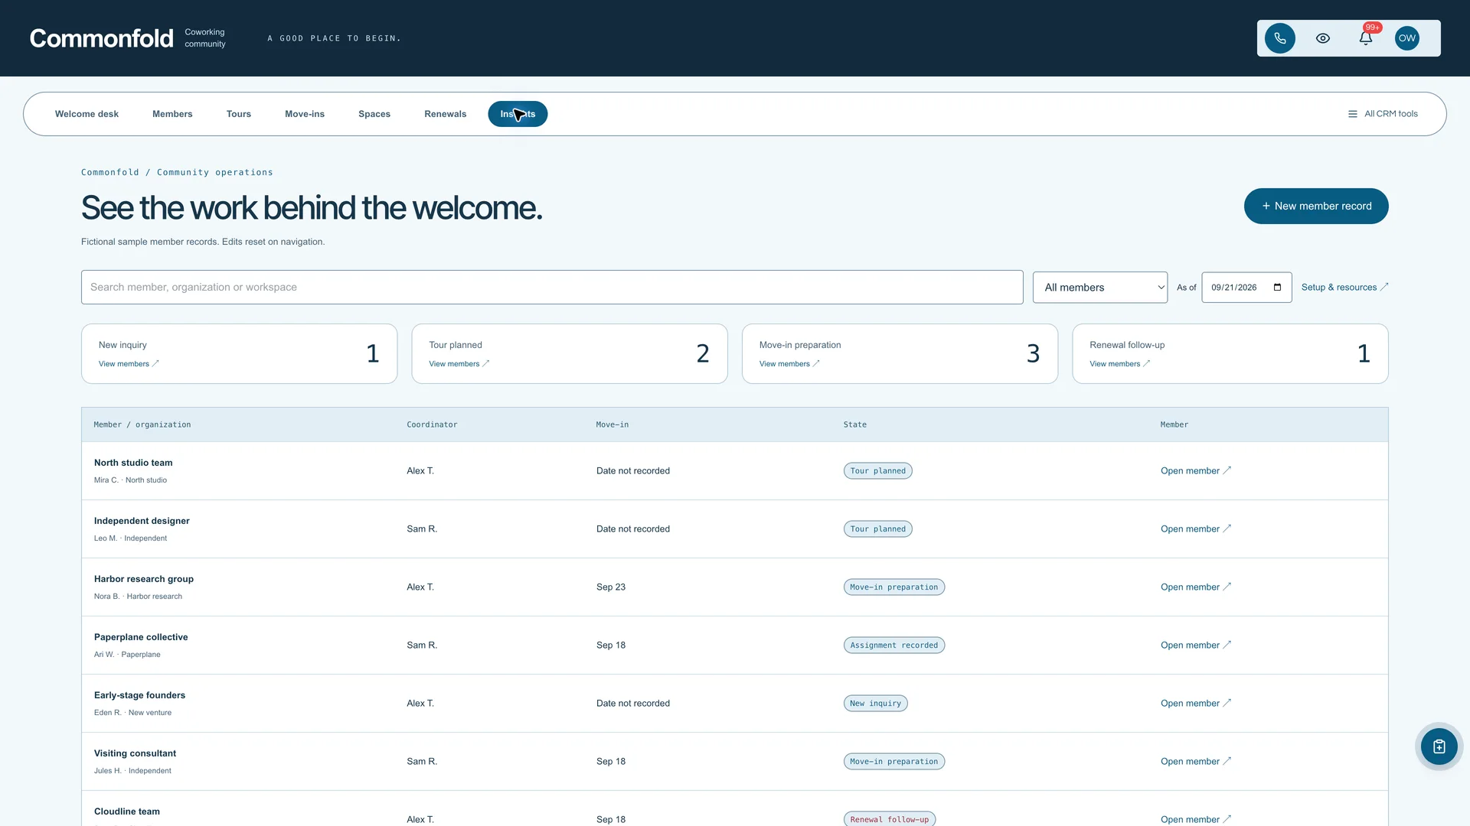
Task: Toggle the eye visibility icon in header
Action: coord(1322,38)
